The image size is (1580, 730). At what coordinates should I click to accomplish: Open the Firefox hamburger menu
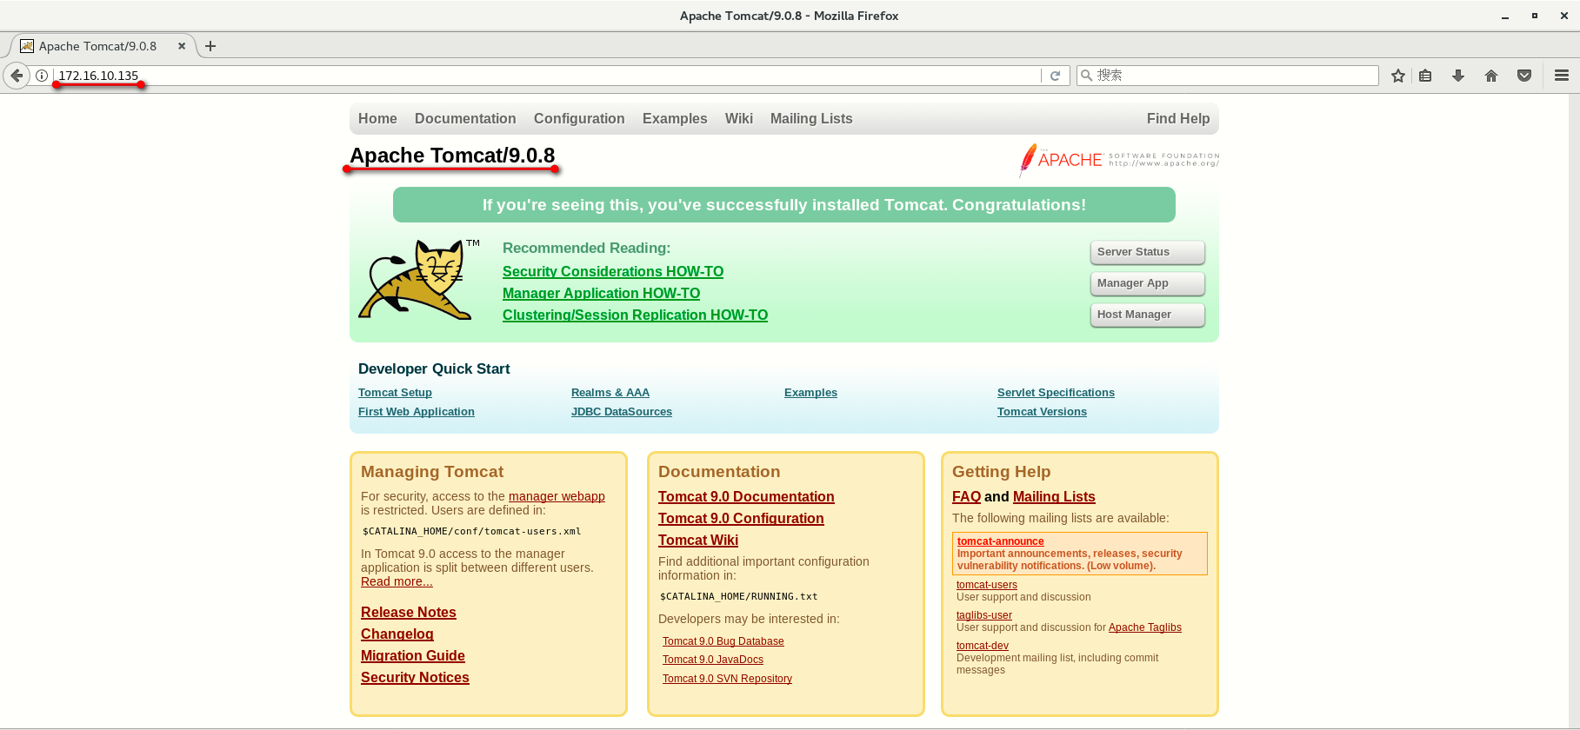click(x=1562, y=76)
